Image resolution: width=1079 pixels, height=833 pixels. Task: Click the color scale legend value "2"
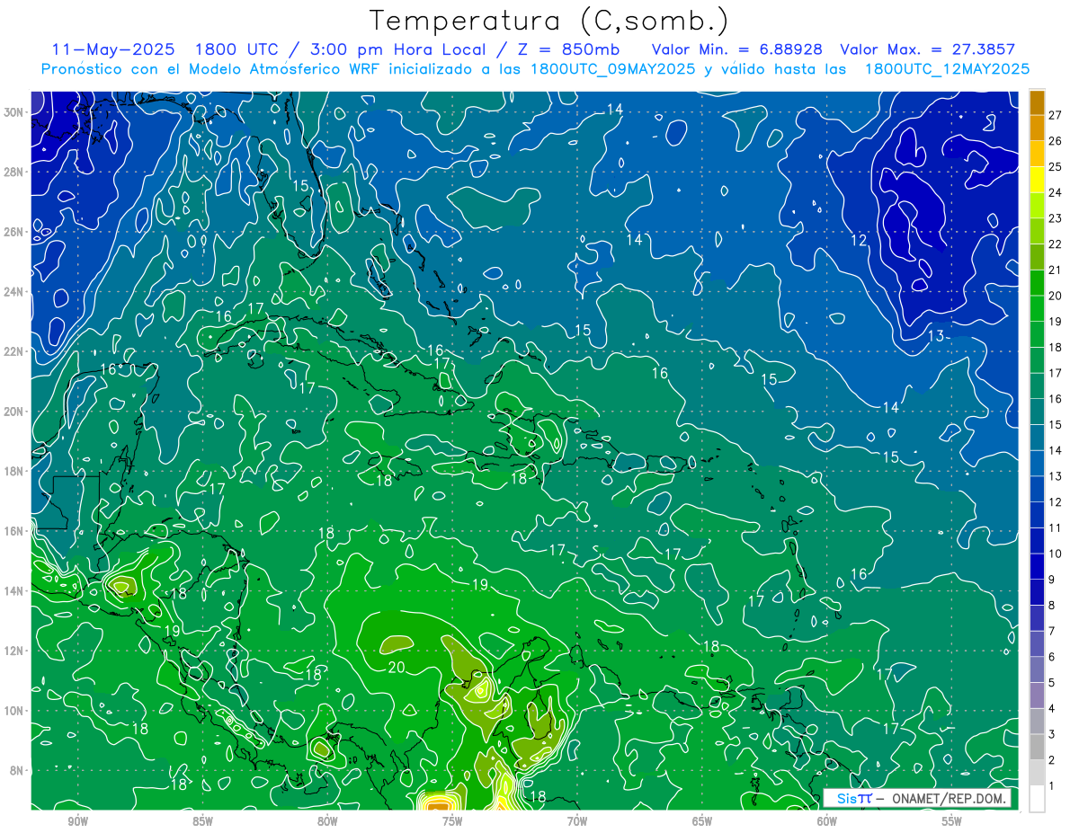click(x=1052, y=760)
